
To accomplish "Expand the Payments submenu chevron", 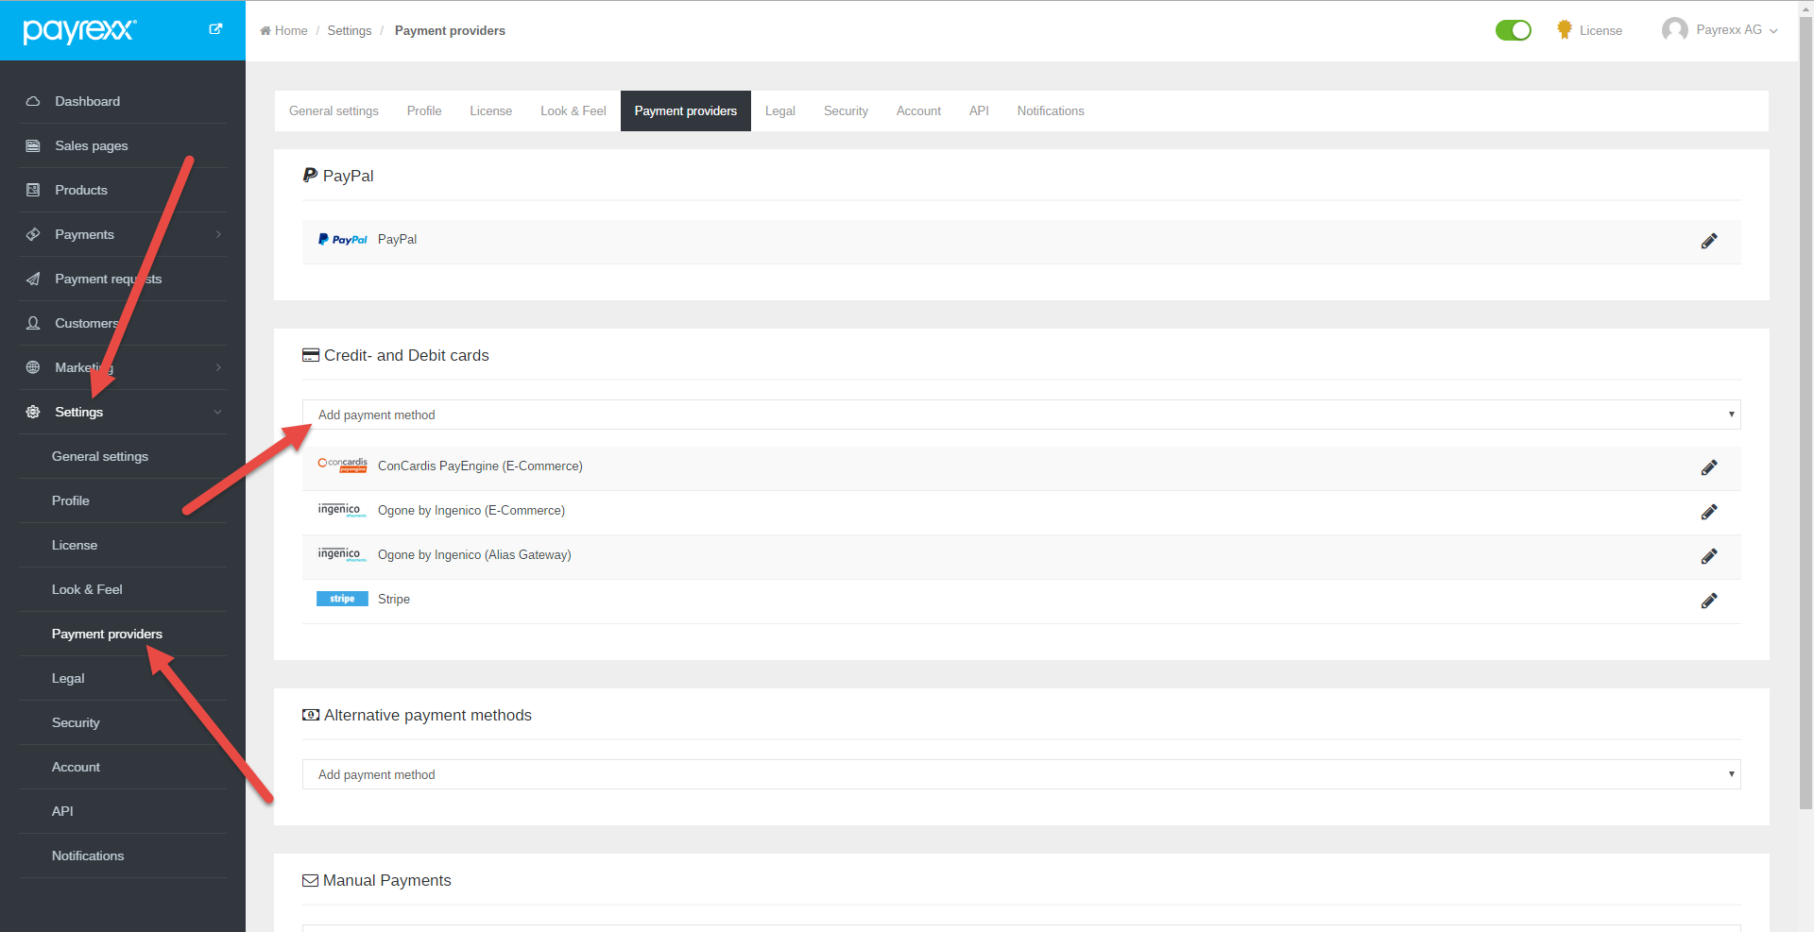I will pyautogui.click(x=218, y=234).
